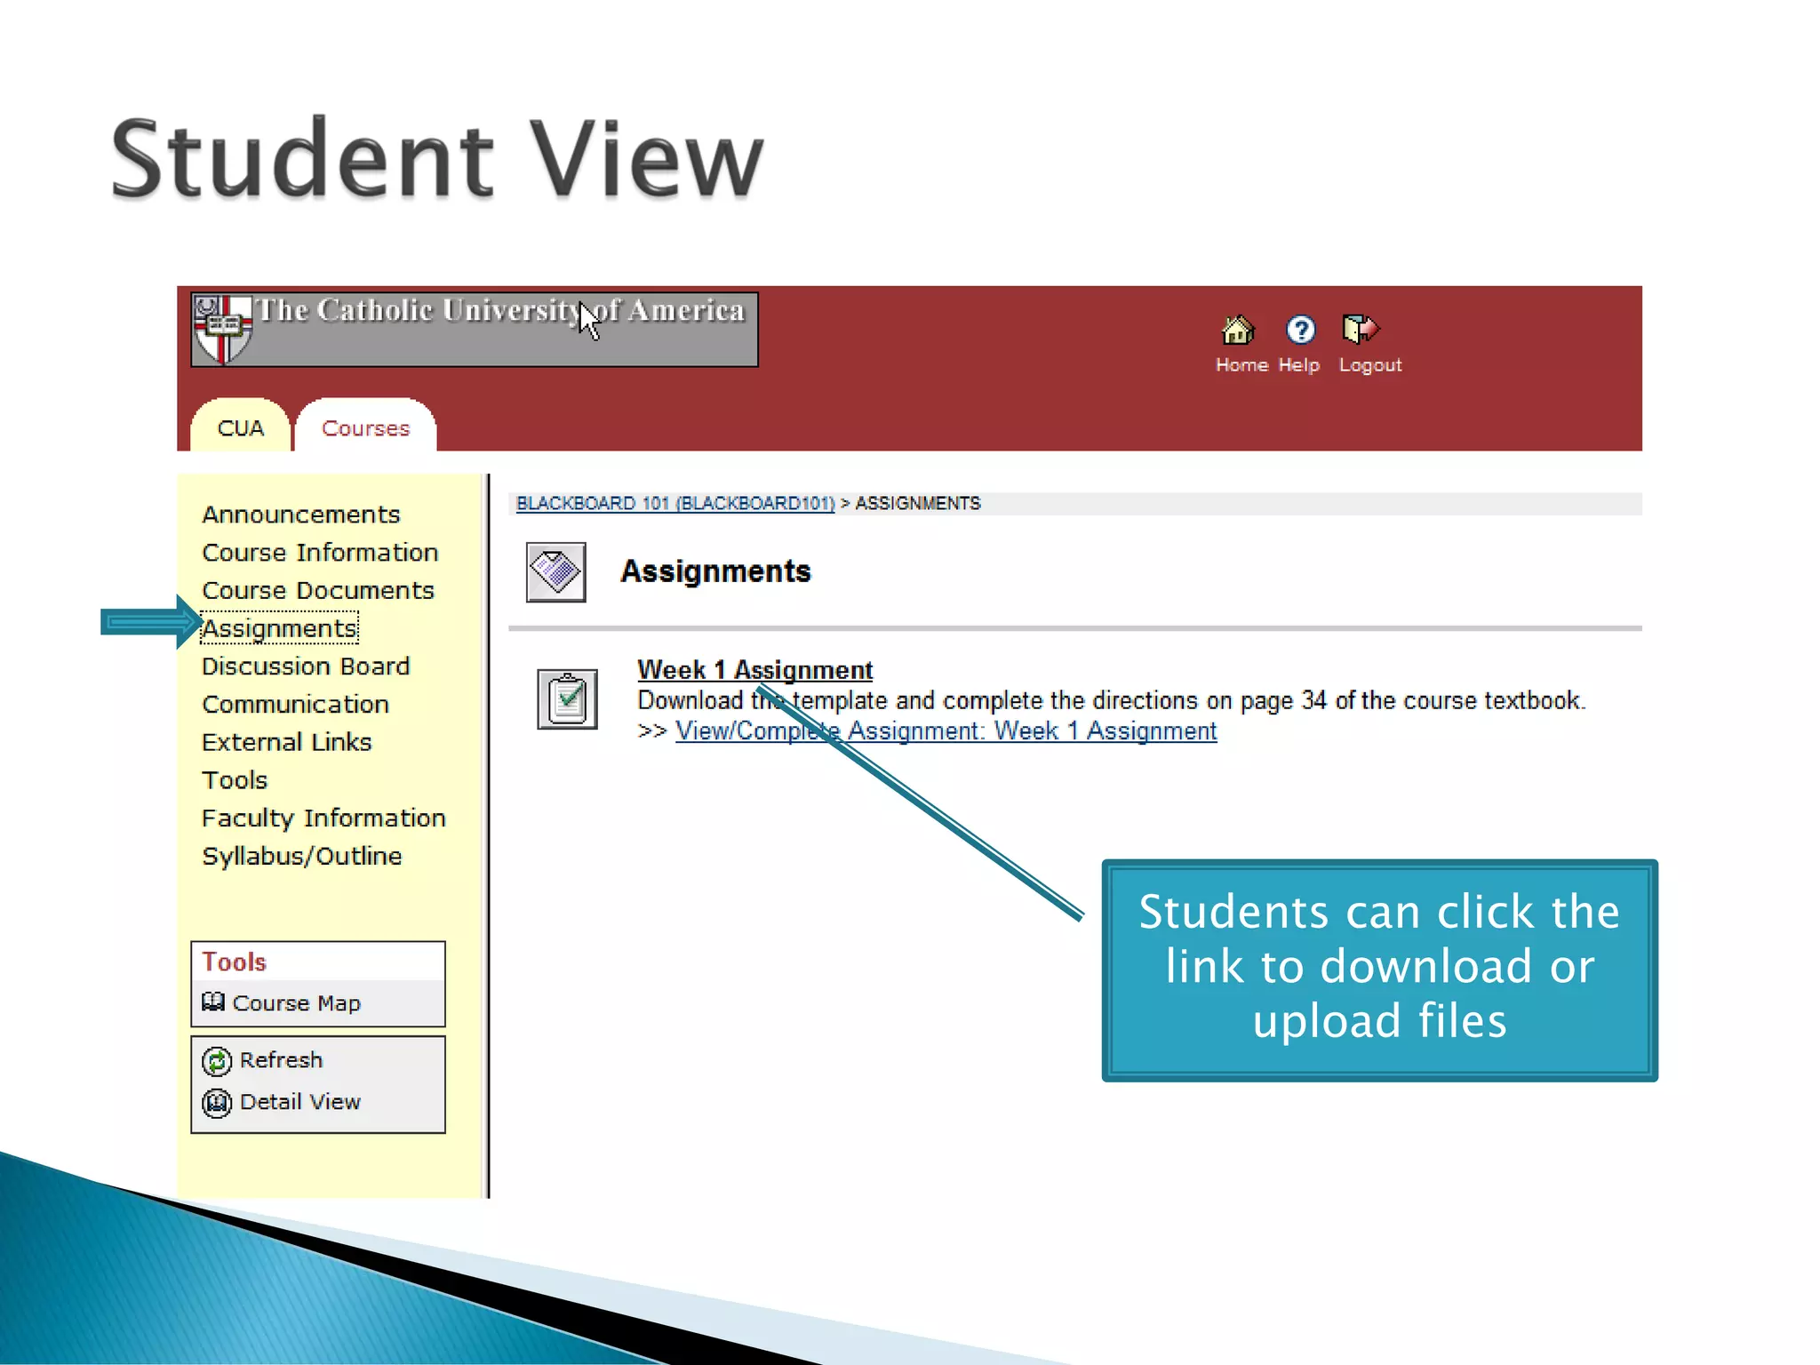Open the Syllabus/Outline menu item
Image resolution: width=1820 pixels, height=1365 pixels.
(x=301, y=857)
